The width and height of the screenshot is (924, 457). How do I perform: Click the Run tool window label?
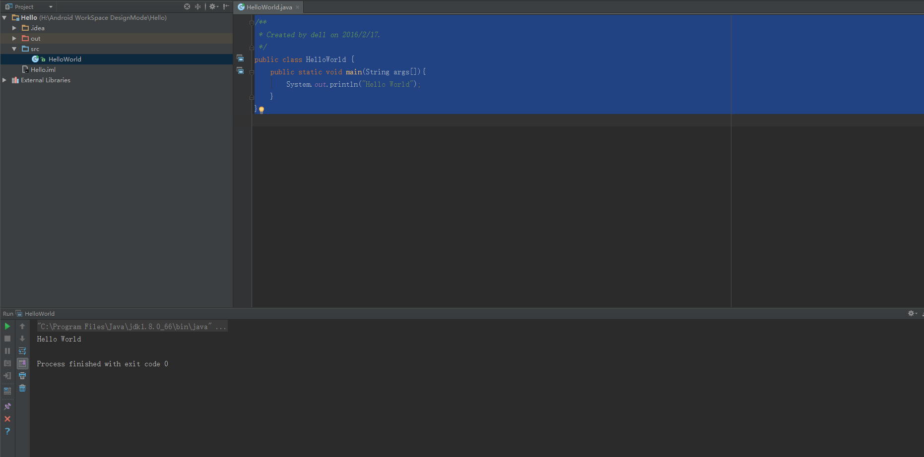(x=8, y=314)
